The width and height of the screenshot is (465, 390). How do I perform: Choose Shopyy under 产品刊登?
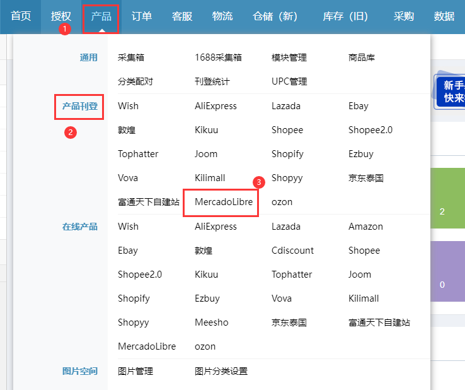tap(287, 178)
